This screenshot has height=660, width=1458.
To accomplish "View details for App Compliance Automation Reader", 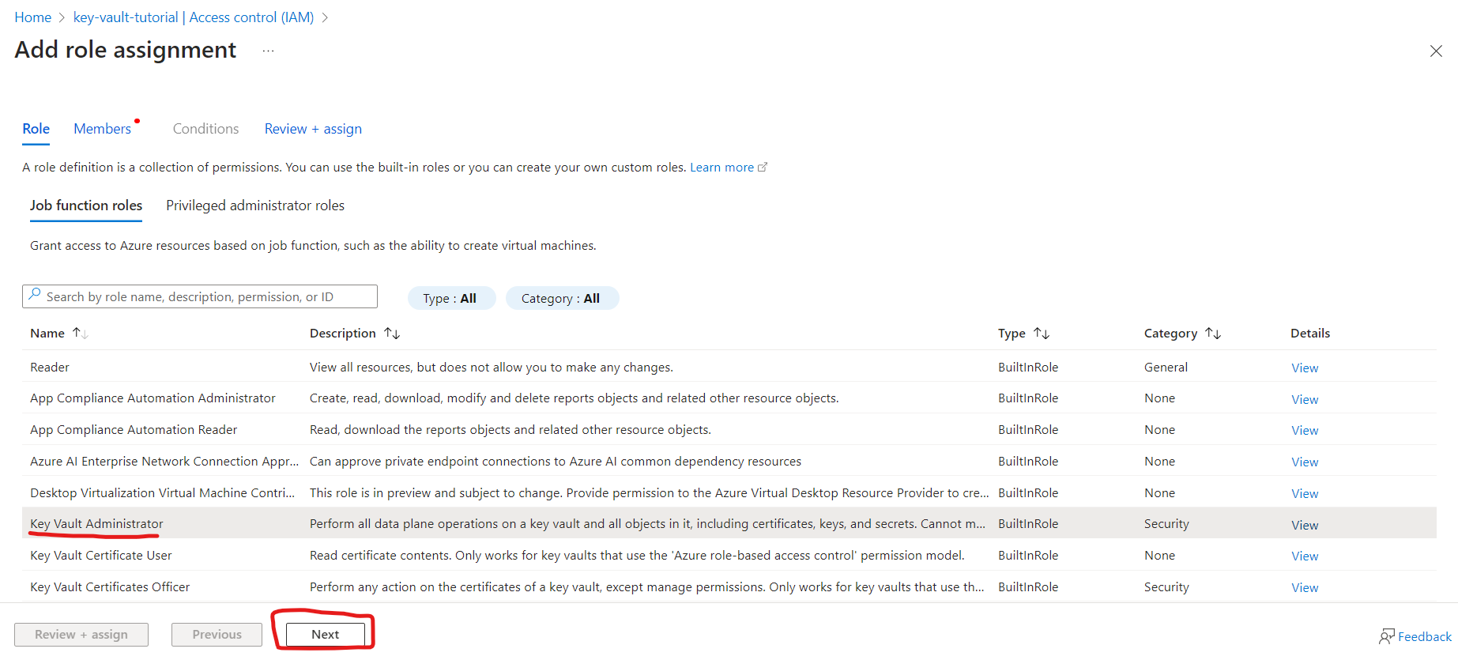I will [x=1305, y=430].
